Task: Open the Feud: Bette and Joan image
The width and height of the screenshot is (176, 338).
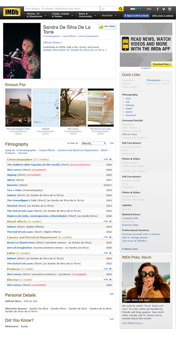Action: point(146,283)
